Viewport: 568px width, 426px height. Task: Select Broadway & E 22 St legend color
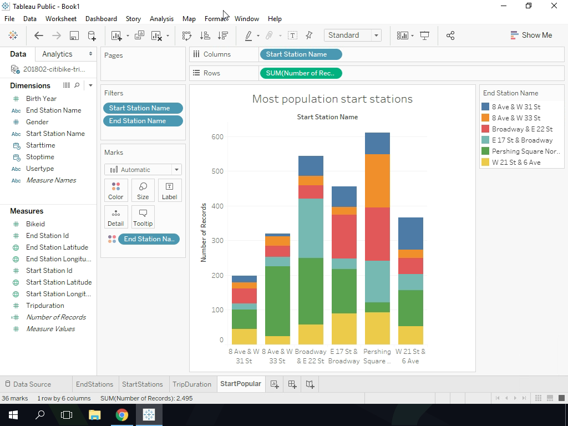485,129
